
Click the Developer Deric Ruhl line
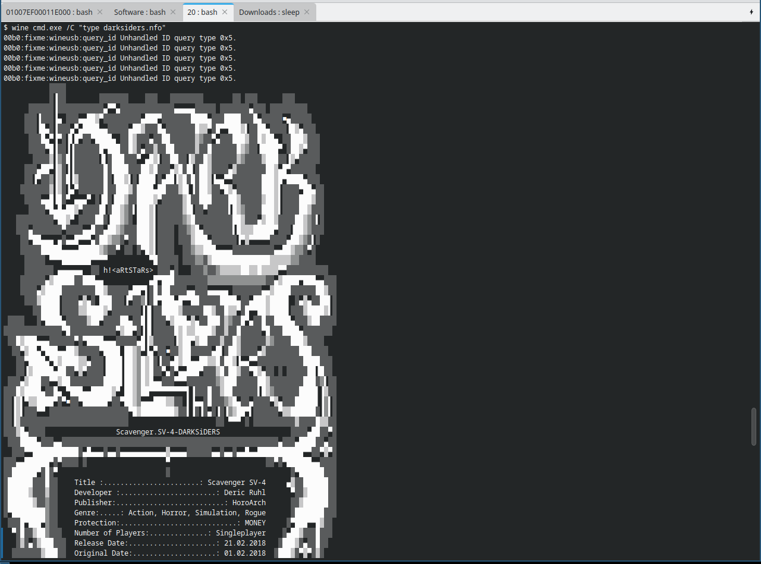click(169, 493)
